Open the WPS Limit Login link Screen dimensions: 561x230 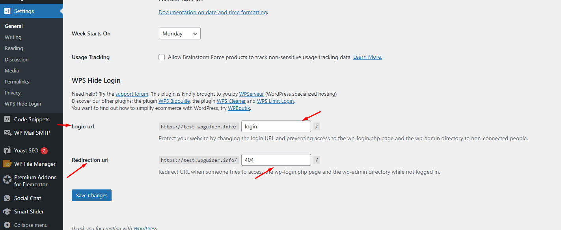pos(275,101)
